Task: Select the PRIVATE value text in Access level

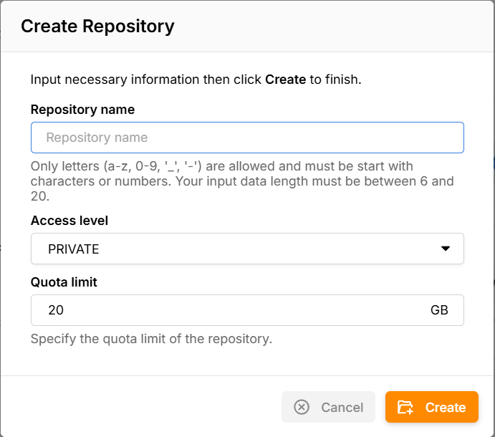Action: click(73, 249)
